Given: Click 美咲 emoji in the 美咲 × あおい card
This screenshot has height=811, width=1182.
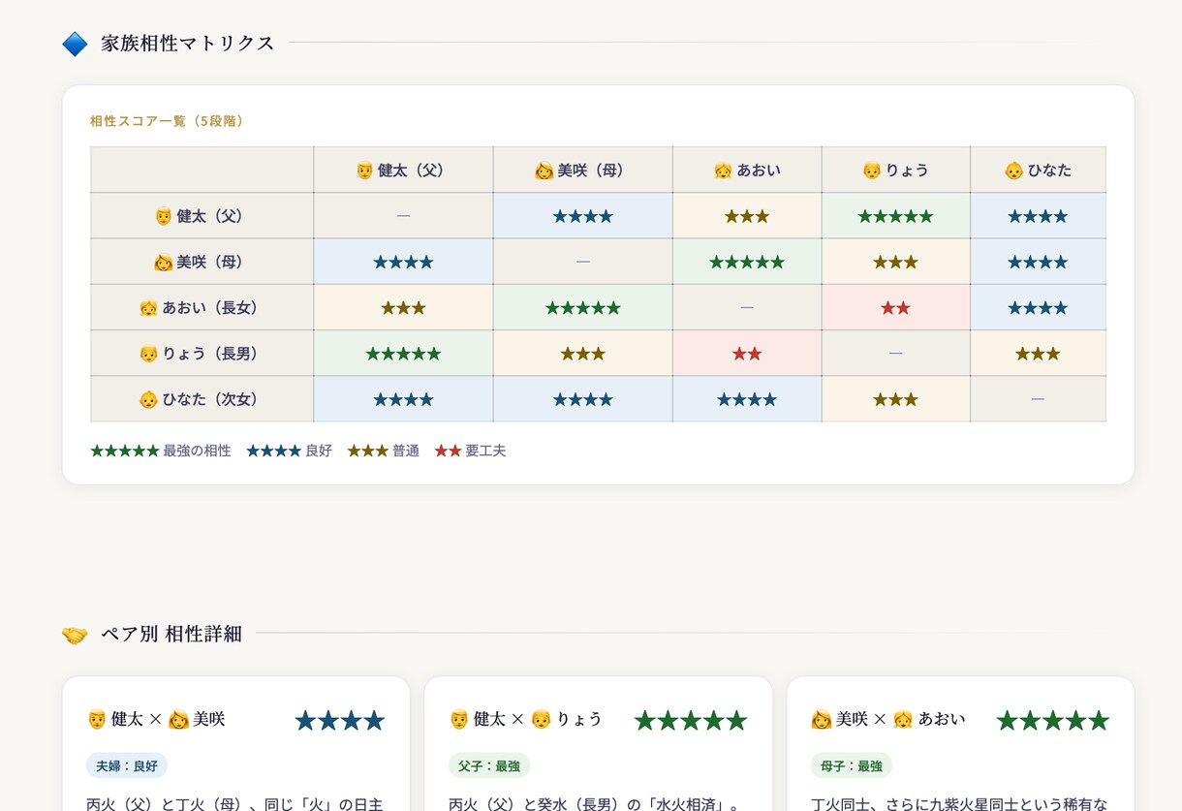Looking at the screenshot, I should click(821, 719).
